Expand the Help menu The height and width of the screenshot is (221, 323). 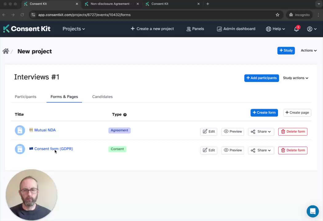tap(275, 29)
